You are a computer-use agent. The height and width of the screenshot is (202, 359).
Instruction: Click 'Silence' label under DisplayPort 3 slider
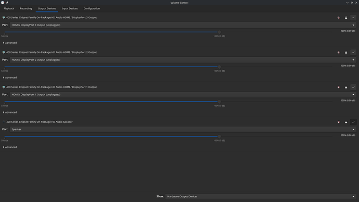click(5, 36)
